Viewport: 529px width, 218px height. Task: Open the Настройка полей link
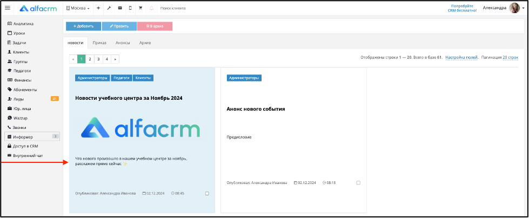(461, 58)
